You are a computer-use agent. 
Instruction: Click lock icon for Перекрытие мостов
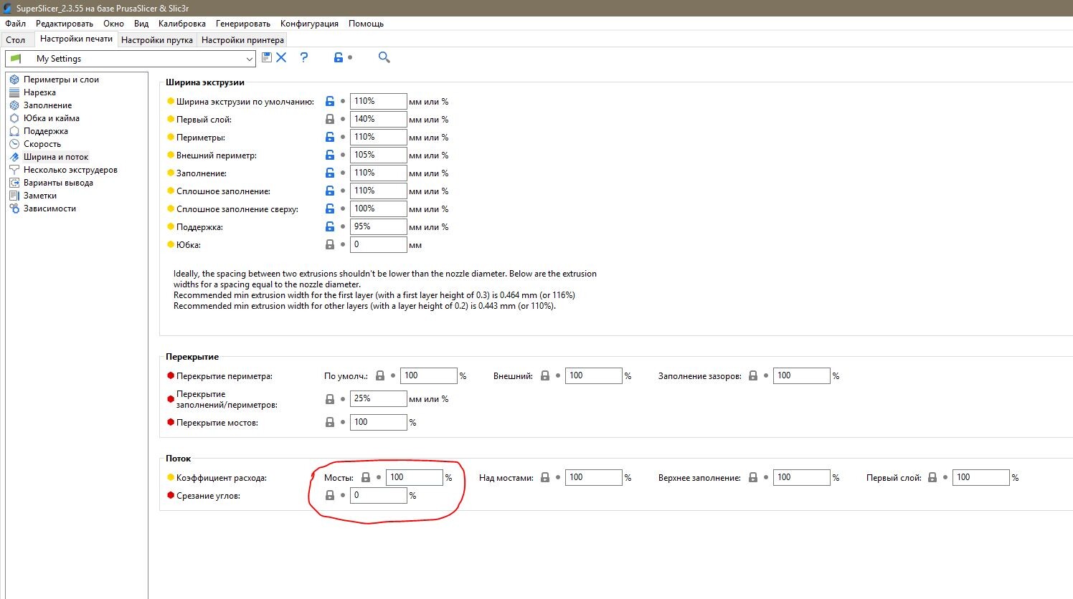coord(330,423)
